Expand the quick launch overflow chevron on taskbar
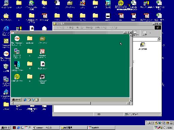This screenshot has height=130, width=174. 30,127
